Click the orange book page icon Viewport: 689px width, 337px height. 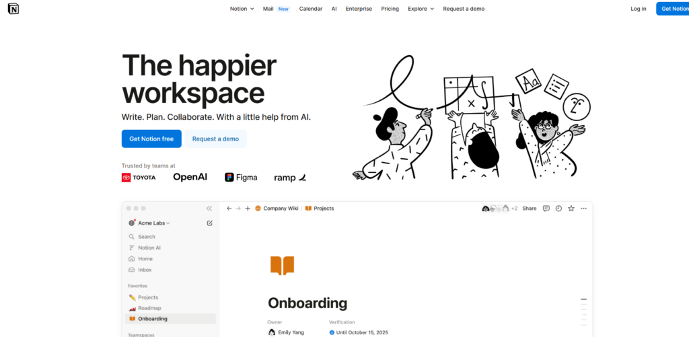click(282, 265)
